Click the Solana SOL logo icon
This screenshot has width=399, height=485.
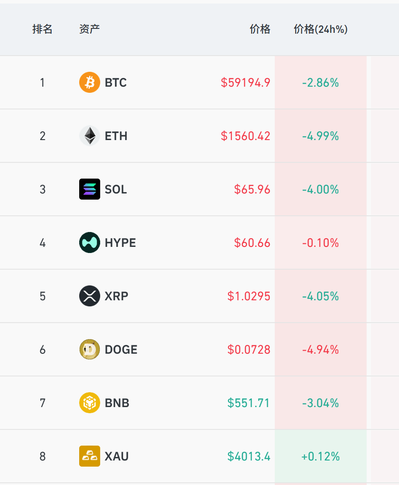click(x=90, y=189)
